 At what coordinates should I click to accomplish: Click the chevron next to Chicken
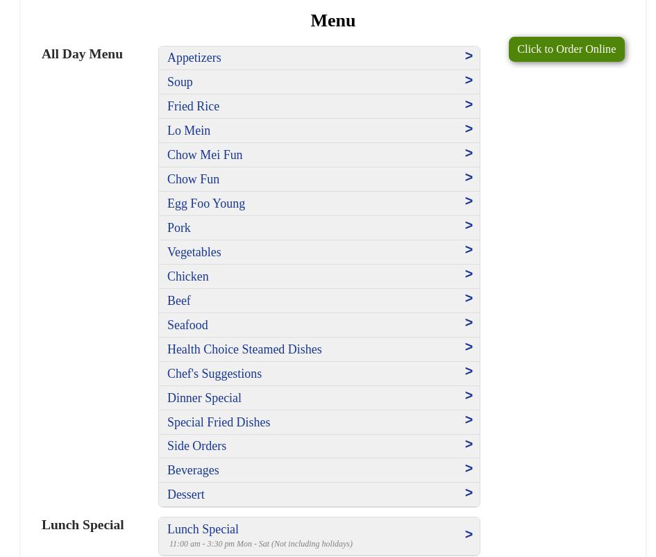[x=469, y=274]
